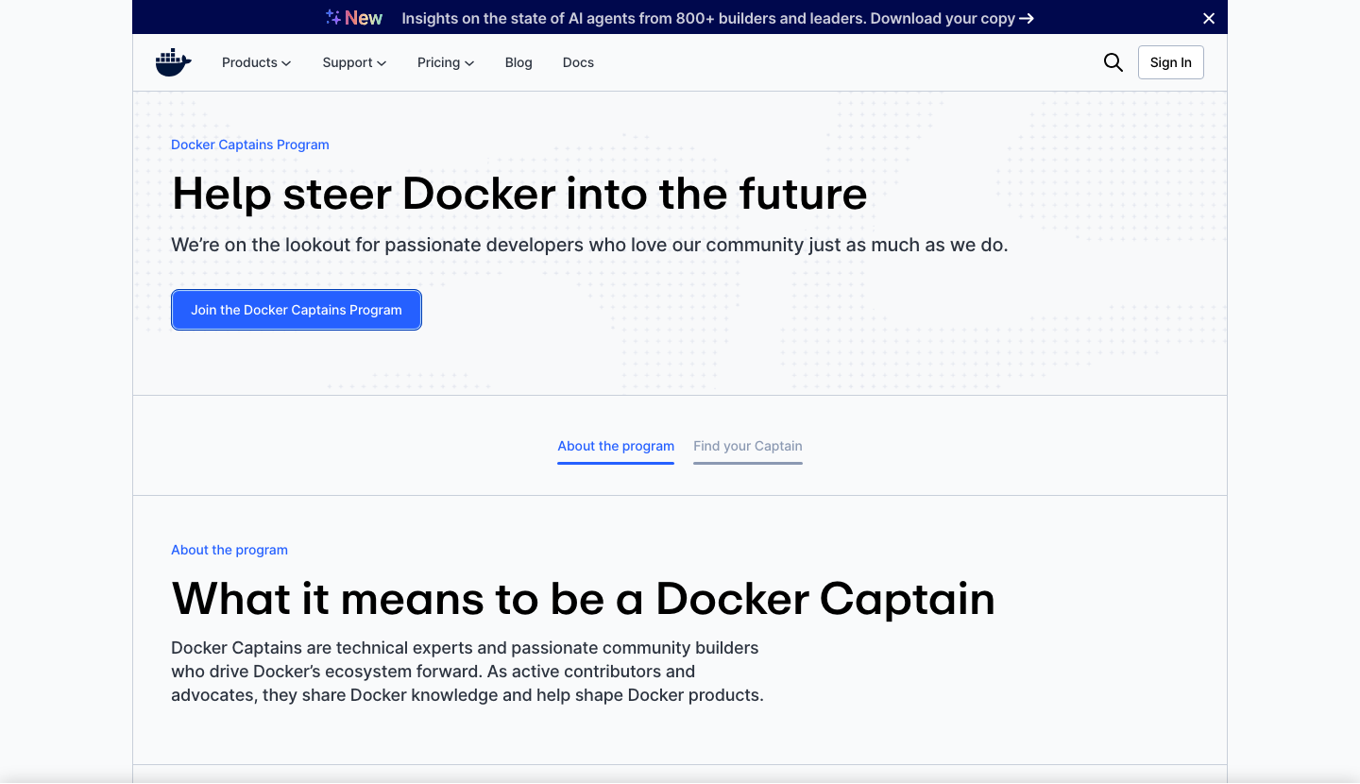
Task: Expand the Support dropdown menu
Action: (354, 62)
